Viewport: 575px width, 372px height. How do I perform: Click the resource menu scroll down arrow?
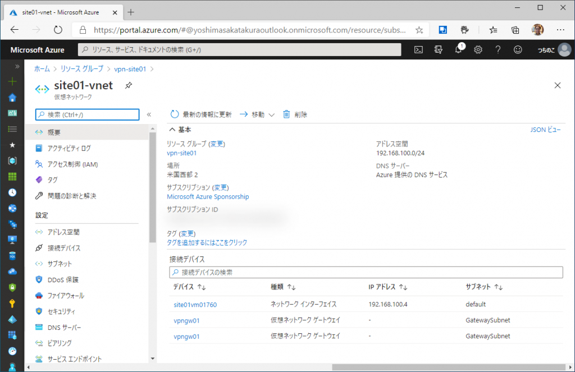coord(153,359)
